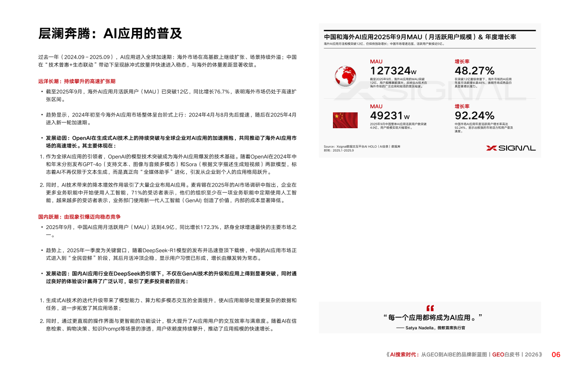Viewport: 579px width, 366px height.
Task: Click the red quotation mark icon above Nadella's quote
Action: pyautogui.click(x=429, y=308)
